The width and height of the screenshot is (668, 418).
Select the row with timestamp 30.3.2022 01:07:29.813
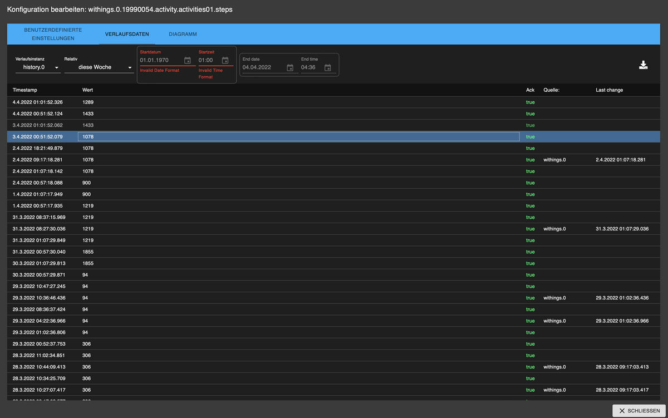334,263
